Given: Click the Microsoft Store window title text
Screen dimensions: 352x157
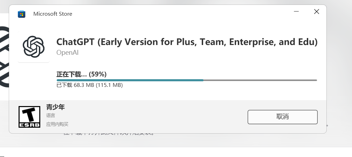Looking at the screenshot, I should point(53,14).
